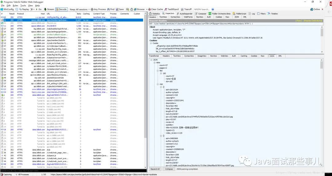This screenshot has height=176, width=332.
Task: Toggle the Filters tab checkbox
Action: click(x=258, y=14)
